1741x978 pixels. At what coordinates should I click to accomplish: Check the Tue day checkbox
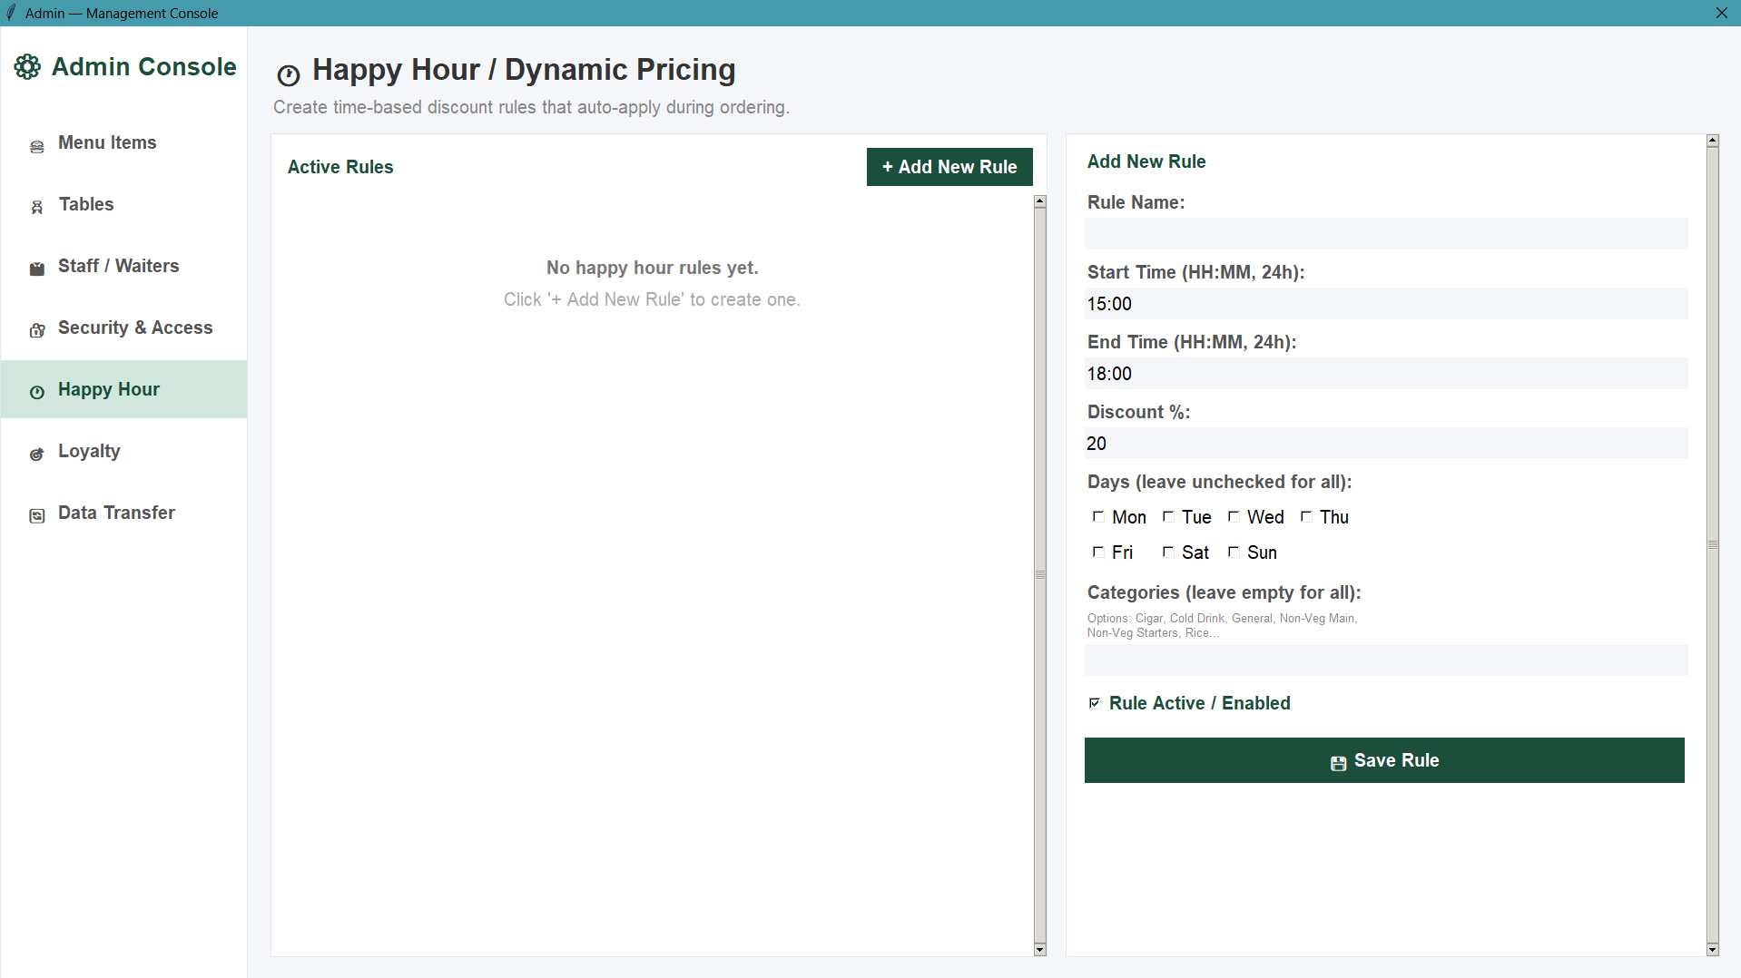click(1168, 516)
